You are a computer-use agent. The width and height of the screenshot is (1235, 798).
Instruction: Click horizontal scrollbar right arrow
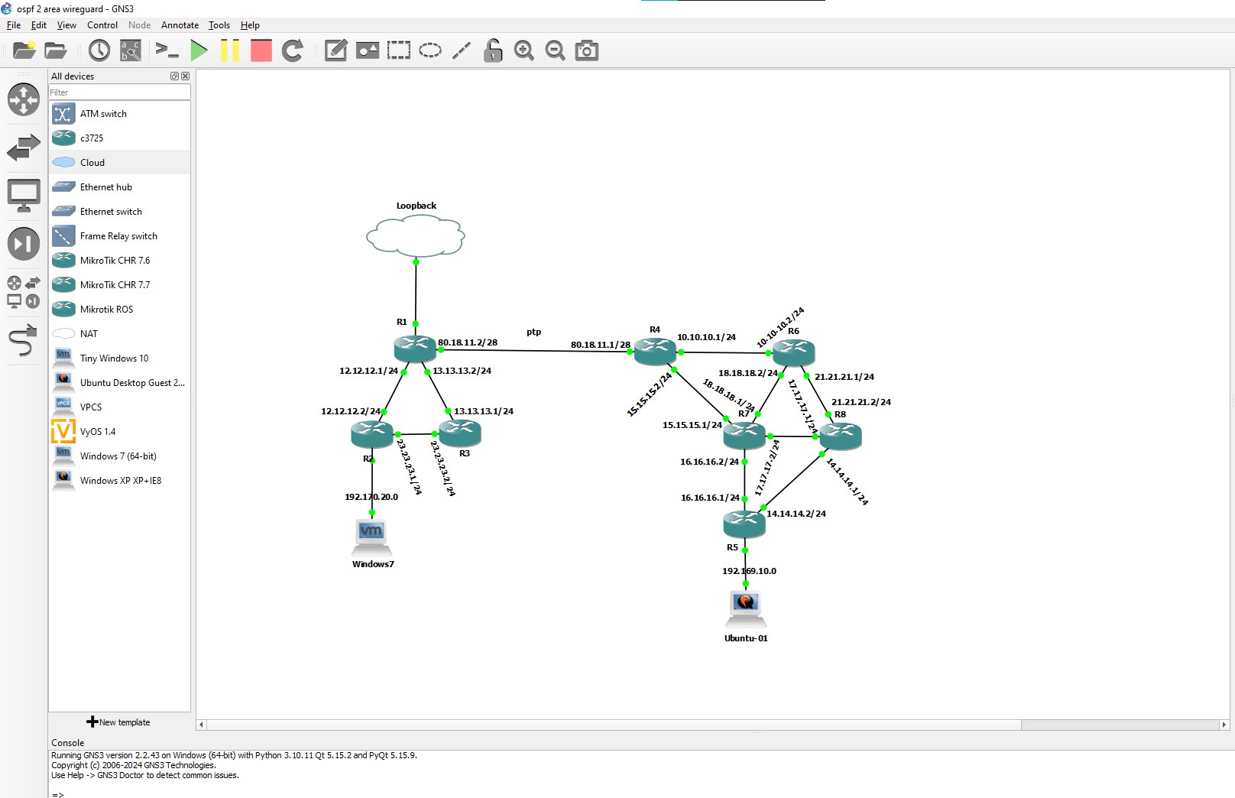click(x=1224, y=725)
